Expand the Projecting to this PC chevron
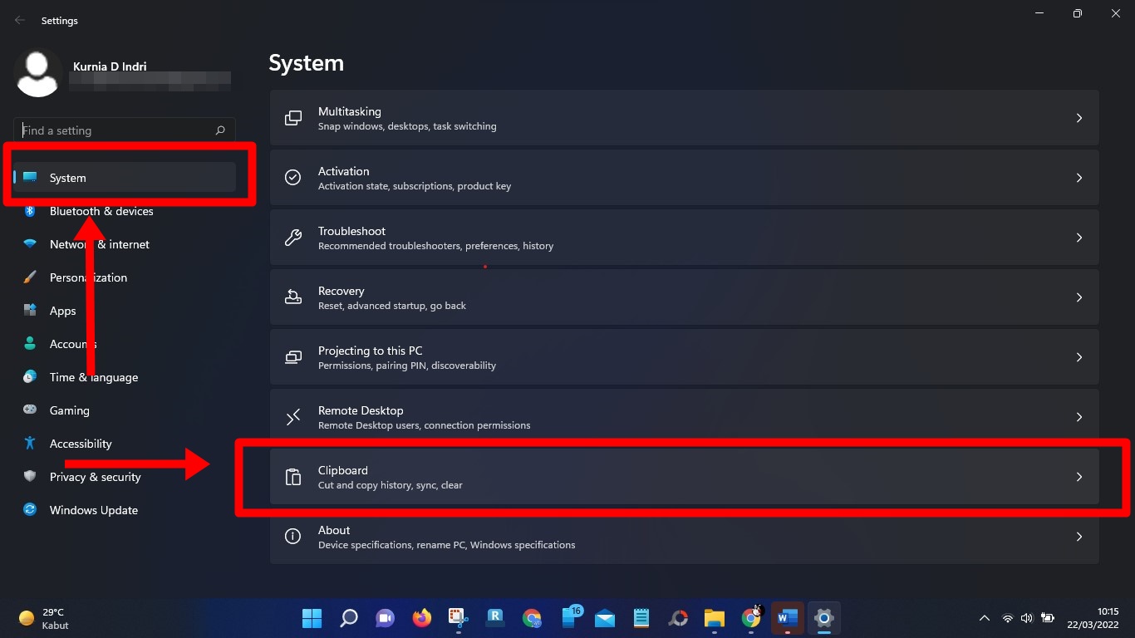 1078,357
